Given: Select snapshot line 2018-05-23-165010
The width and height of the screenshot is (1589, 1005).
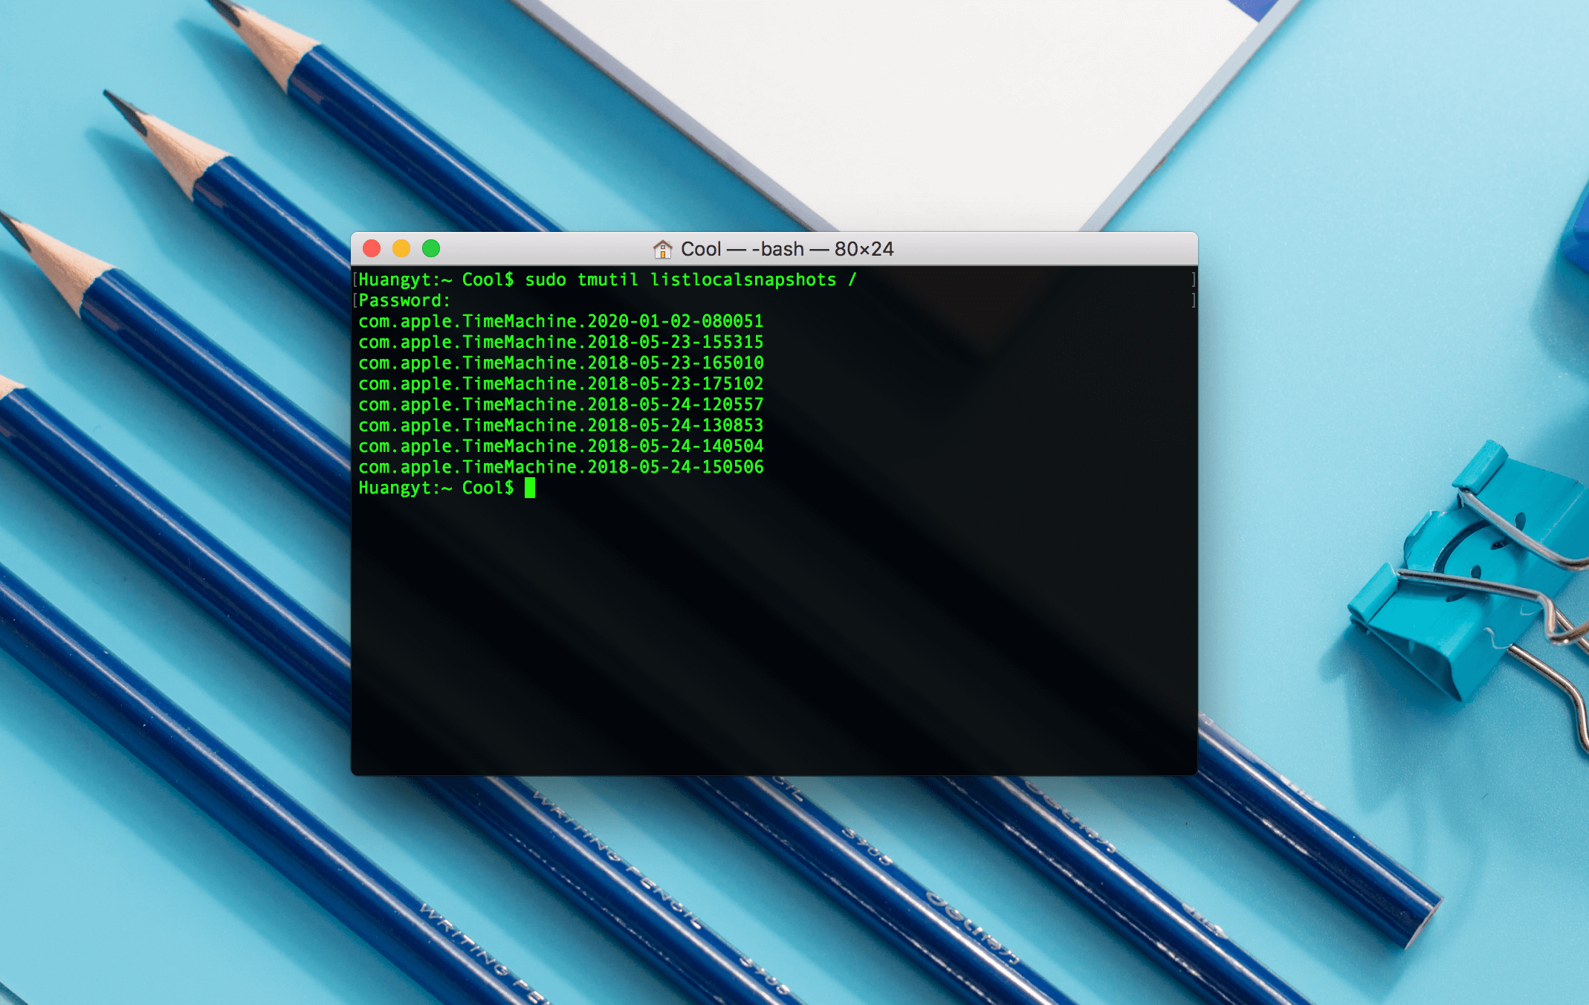Looking at the screenshot, I should pos(561,363).
